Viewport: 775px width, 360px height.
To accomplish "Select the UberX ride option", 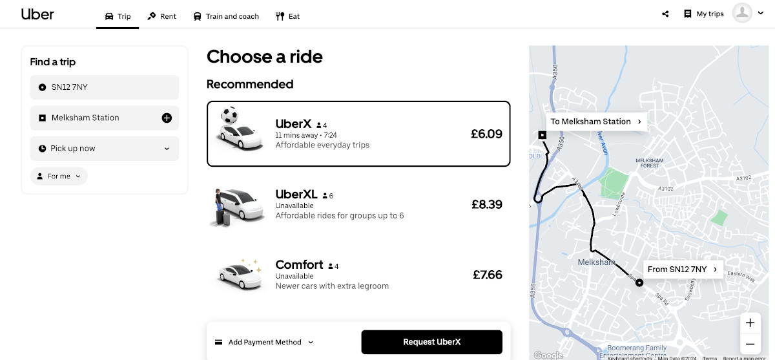I will [x=358, y=134].
